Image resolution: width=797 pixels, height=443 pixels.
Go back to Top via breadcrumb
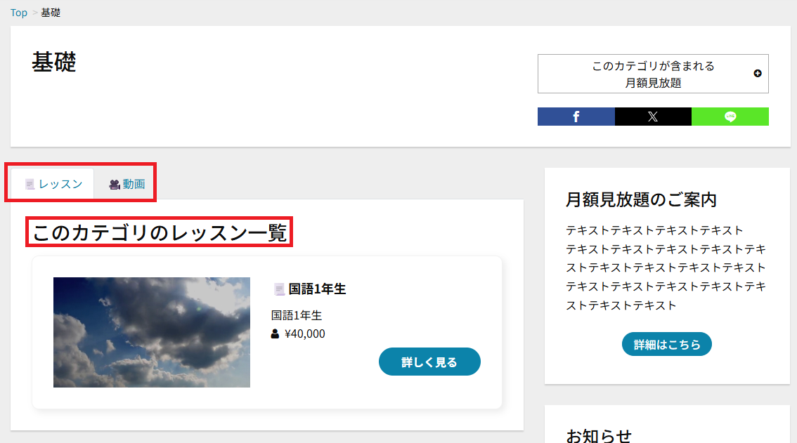coord(19,13)
